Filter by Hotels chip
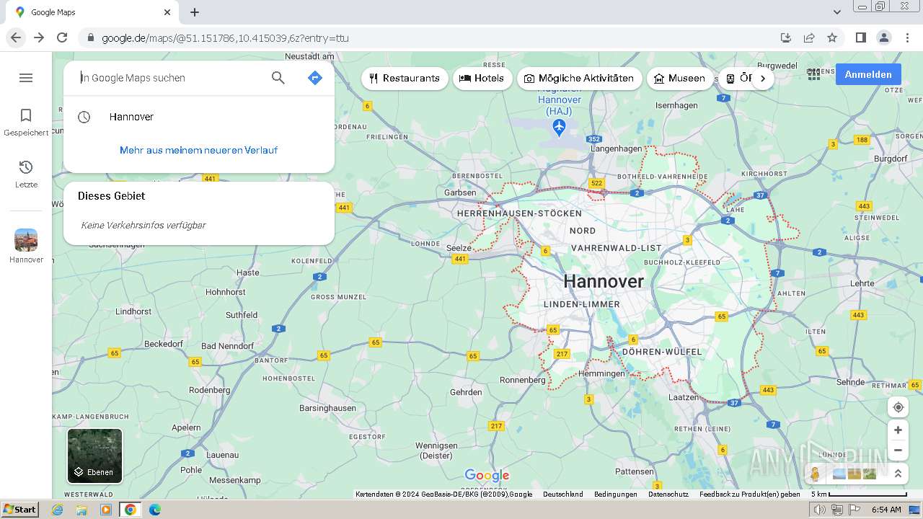Viewport: 923px width, 519px height. 482,79
